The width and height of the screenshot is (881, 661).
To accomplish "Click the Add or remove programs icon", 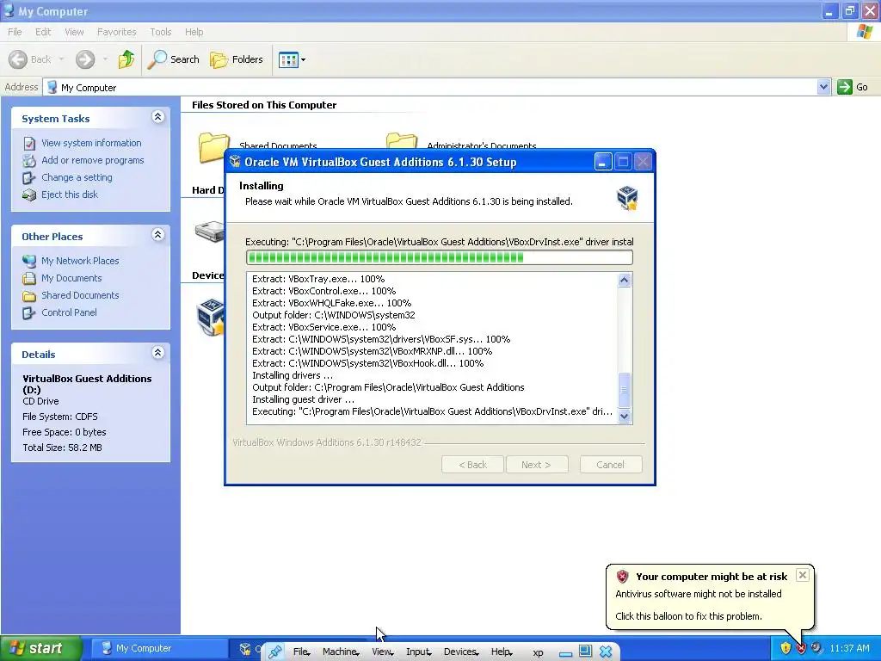I will (x=29, y=161).
